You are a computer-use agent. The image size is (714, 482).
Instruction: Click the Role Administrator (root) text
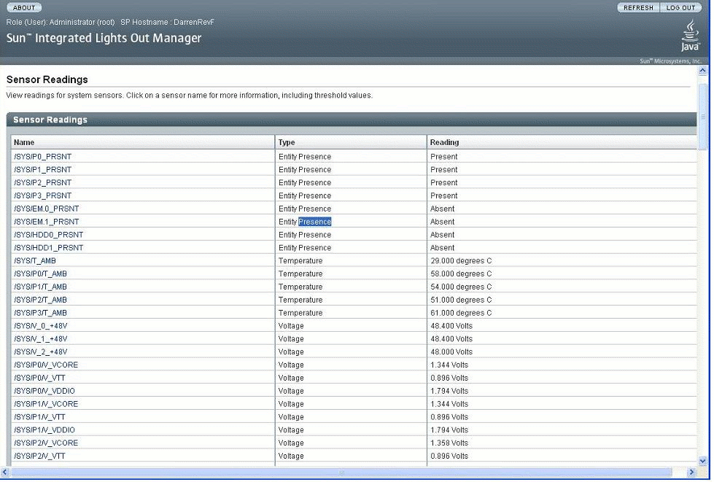[x=61, y=23]
